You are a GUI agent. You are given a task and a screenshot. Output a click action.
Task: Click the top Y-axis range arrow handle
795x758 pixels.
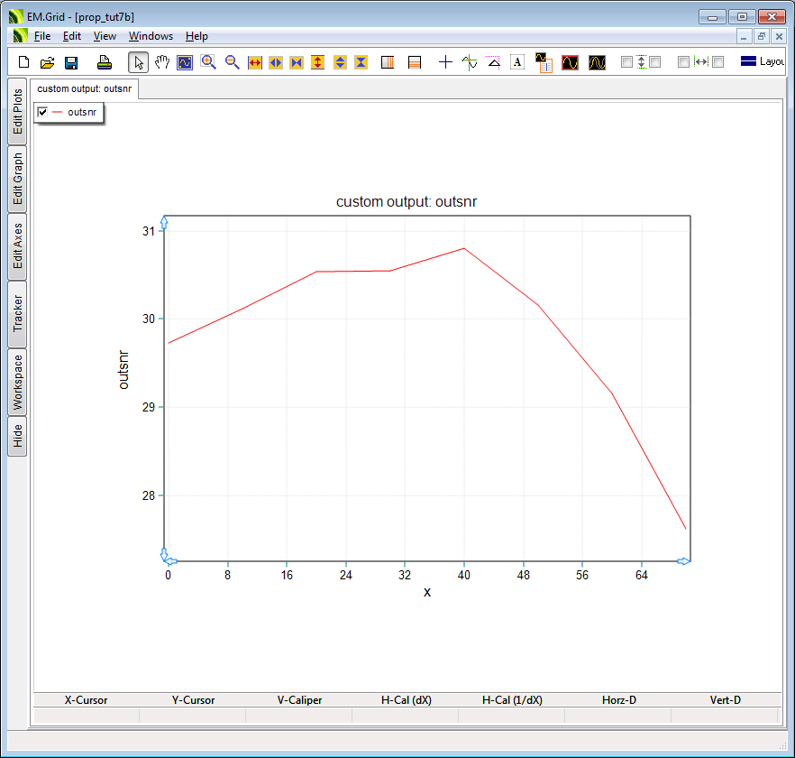(x=164, y=221)
